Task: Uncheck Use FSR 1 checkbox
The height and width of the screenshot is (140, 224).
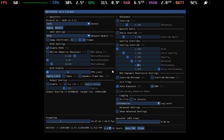Action: tap(65, 84)
